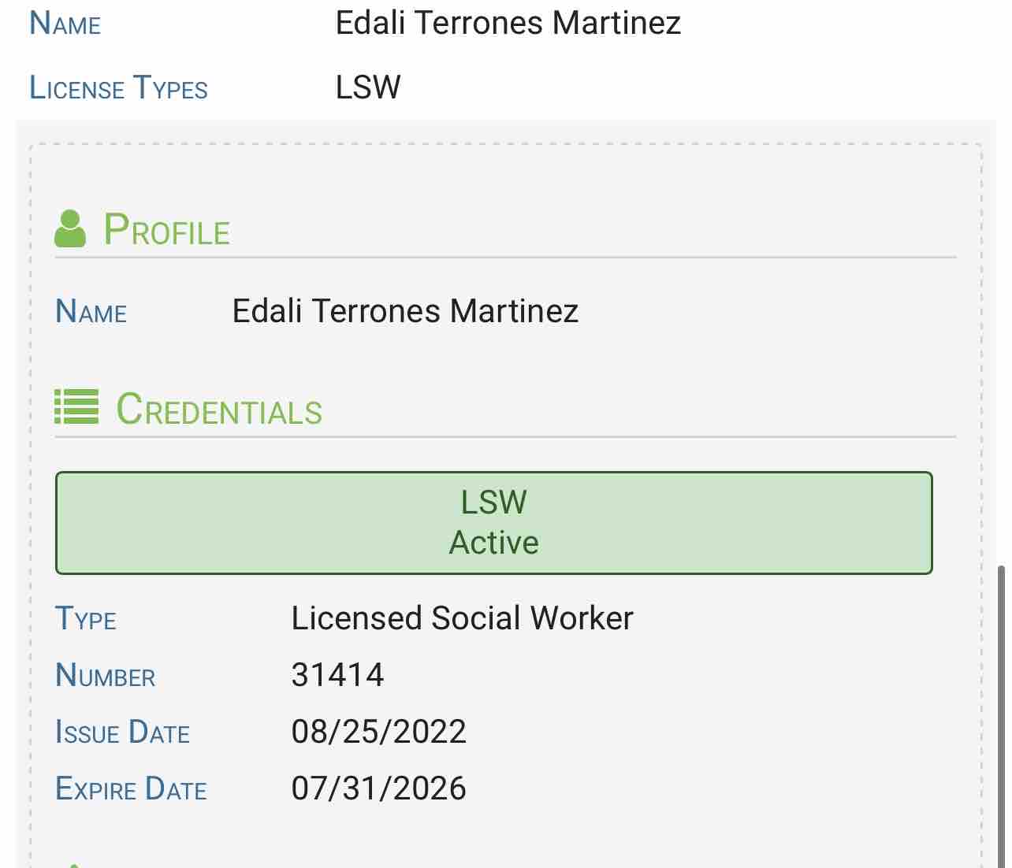Select the Licensed Social Worker text
The height and width of the screenshot is (868, 1012).
[x=462, y=618]
